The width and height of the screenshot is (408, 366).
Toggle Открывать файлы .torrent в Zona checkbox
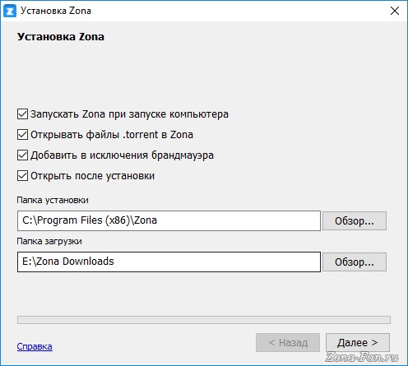pos(22,135)
